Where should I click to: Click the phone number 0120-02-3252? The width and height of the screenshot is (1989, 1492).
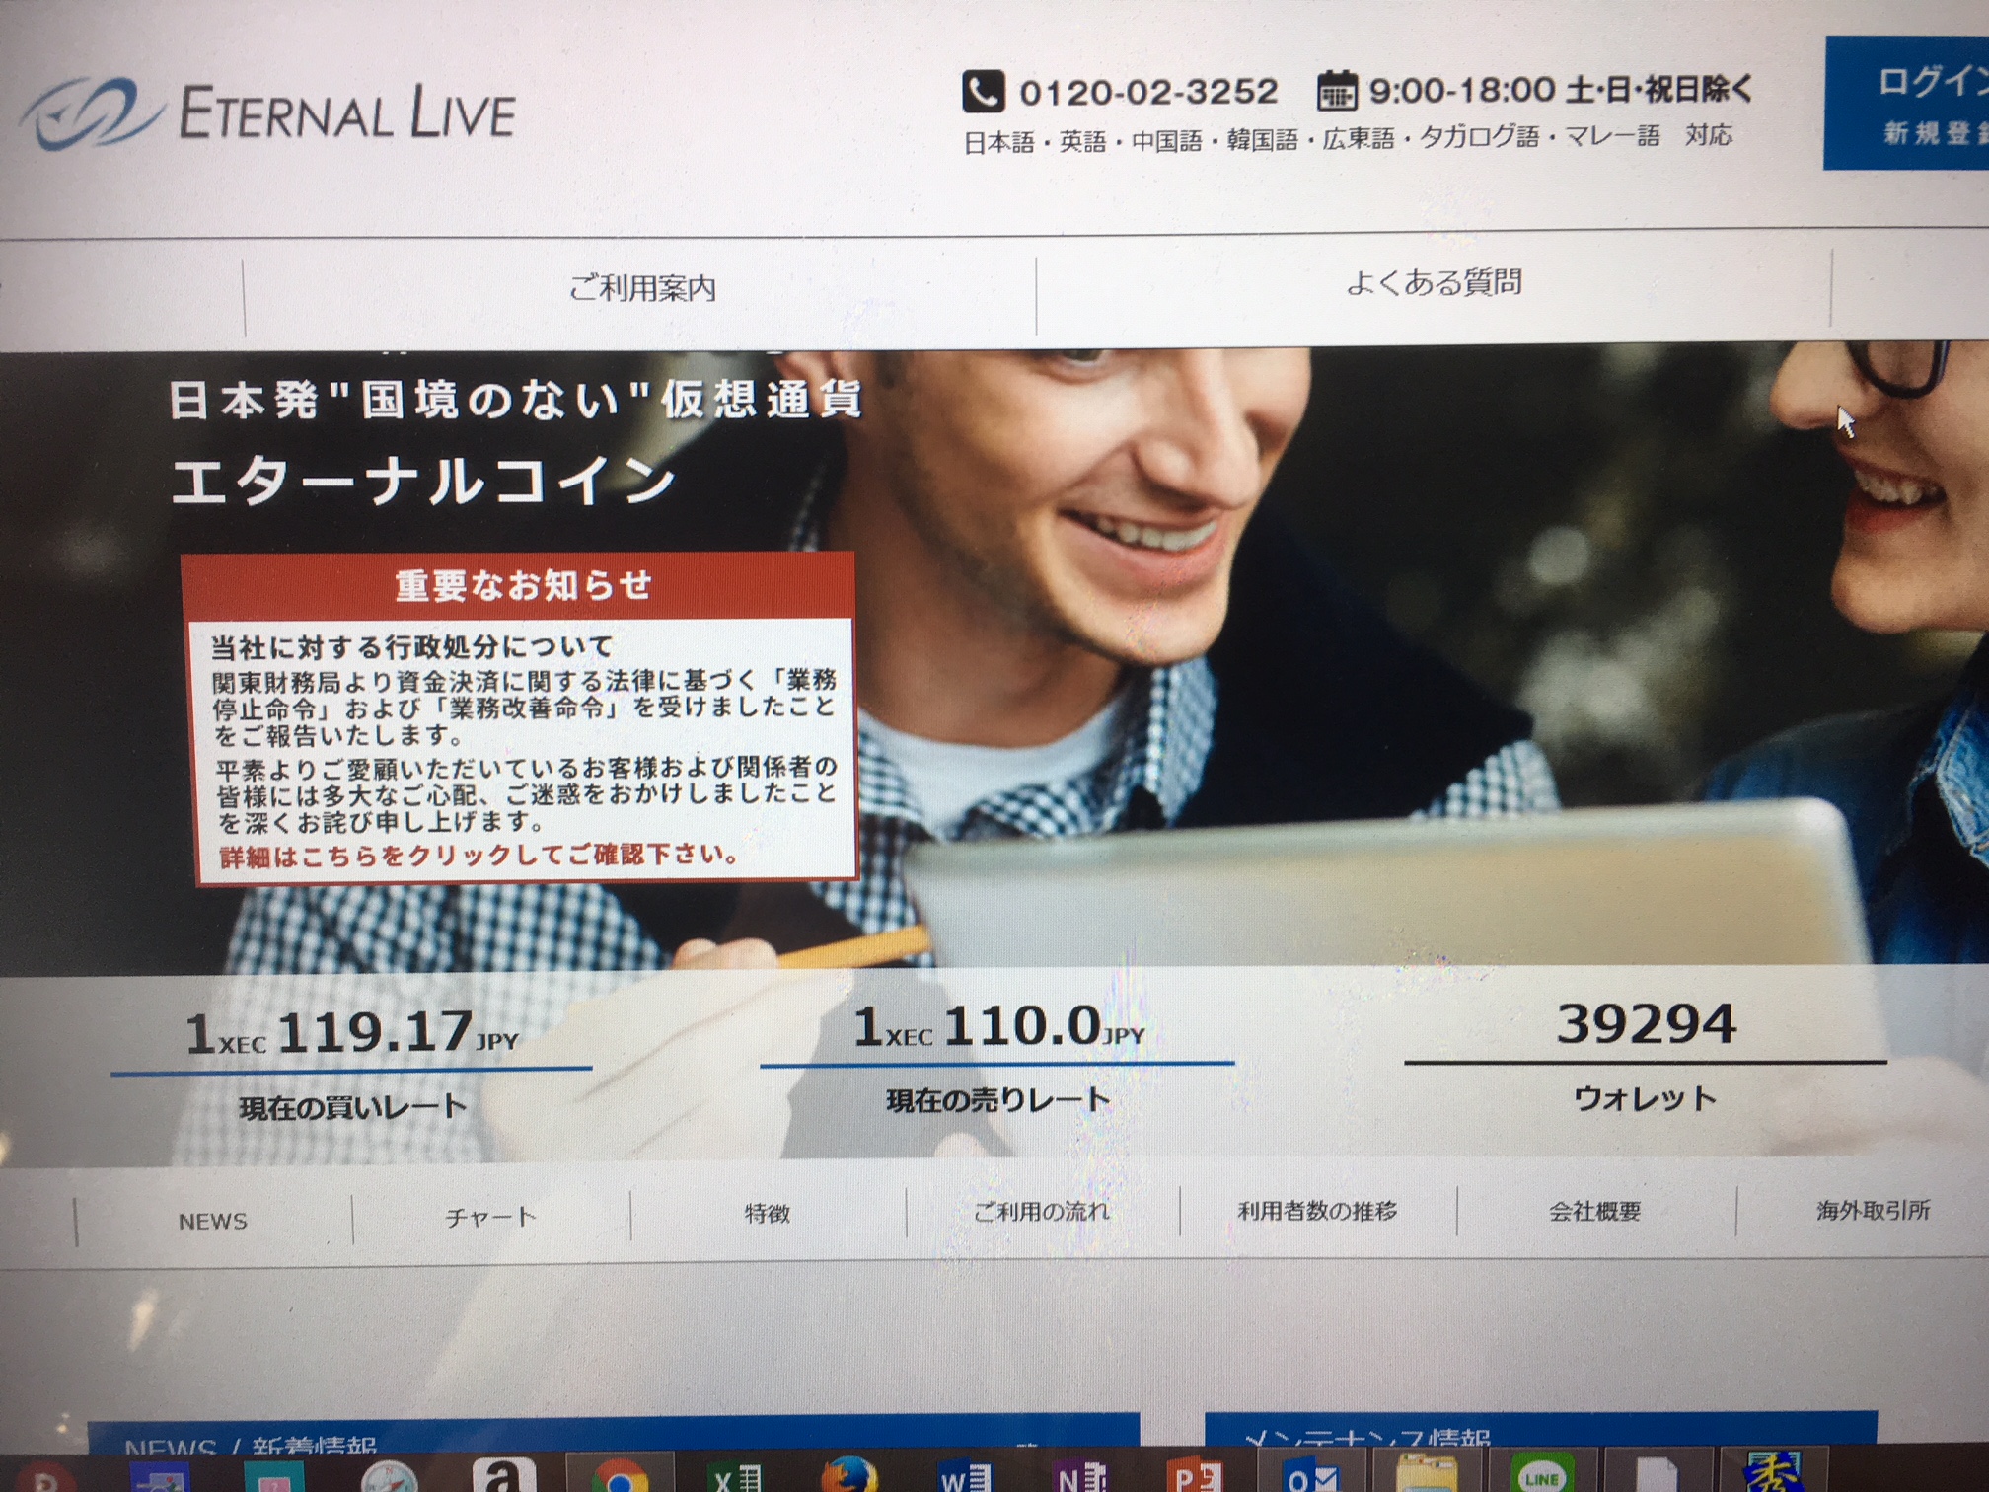pyautogui.click(x=1148, y=93)
